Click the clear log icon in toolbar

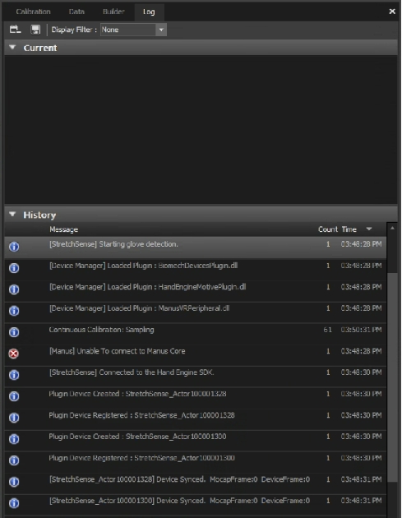tap(15, 30)
